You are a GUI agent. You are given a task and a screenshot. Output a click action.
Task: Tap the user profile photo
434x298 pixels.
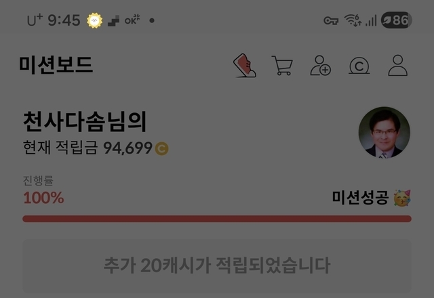(384, 133)
